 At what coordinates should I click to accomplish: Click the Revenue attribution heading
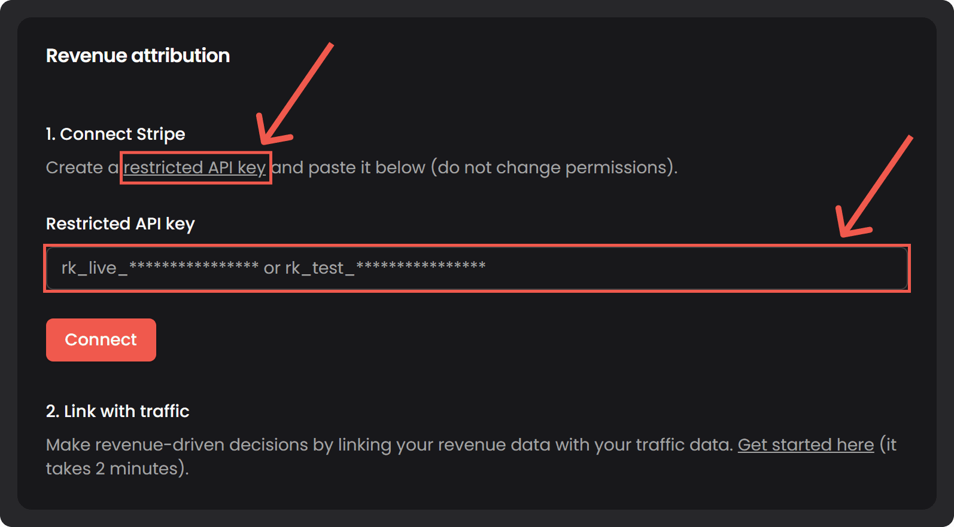138,56
